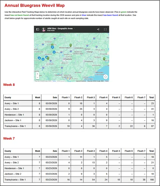Viewport: 160px width, 186px height.
Task: Select 'Avery – Site 2' in the Week 8 table
Action: [x=12, y=109]
